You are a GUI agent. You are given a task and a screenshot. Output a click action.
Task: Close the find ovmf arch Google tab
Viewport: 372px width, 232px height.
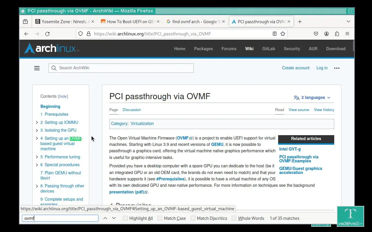tap(223, 22)
